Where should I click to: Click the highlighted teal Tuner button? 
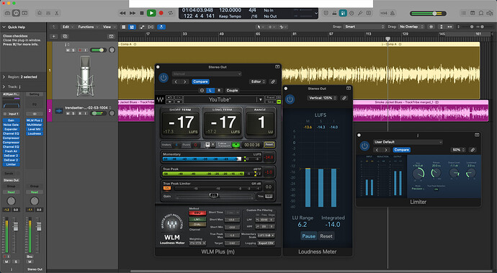click(x=343, y=13)
